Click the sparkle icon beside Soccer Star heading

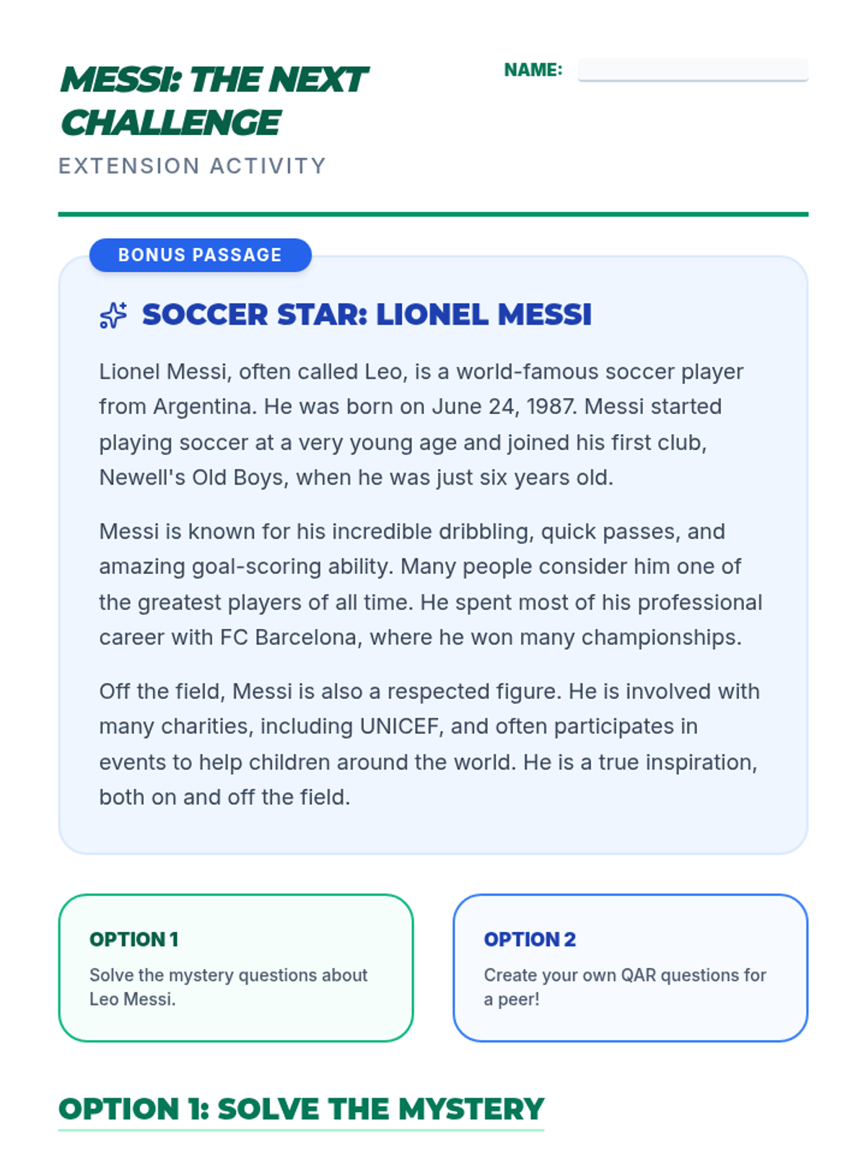tap(113, 315)
